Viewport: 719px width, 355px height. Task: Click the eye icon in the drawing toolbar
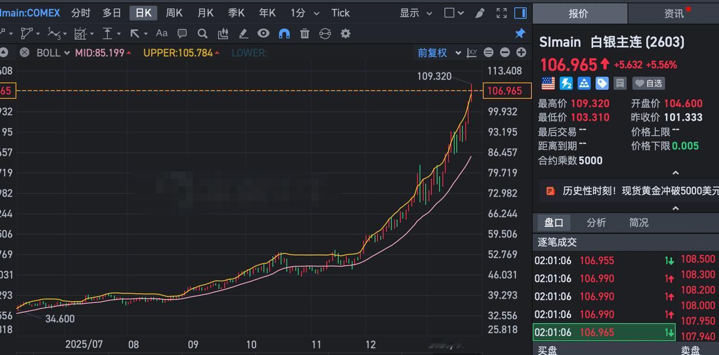pos(263,34)
